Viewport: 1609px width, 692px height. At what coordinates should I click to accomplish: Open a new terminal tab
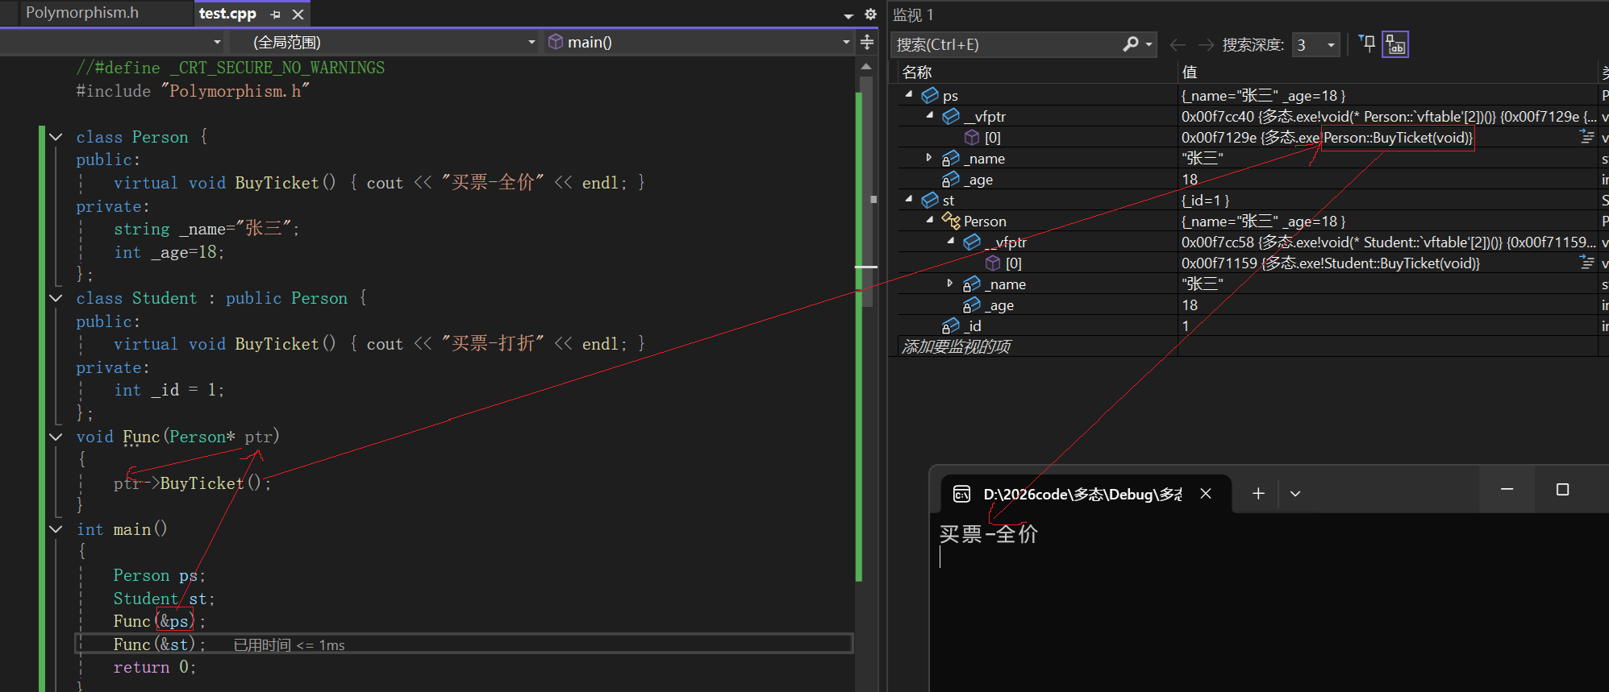coord(1258,494)
